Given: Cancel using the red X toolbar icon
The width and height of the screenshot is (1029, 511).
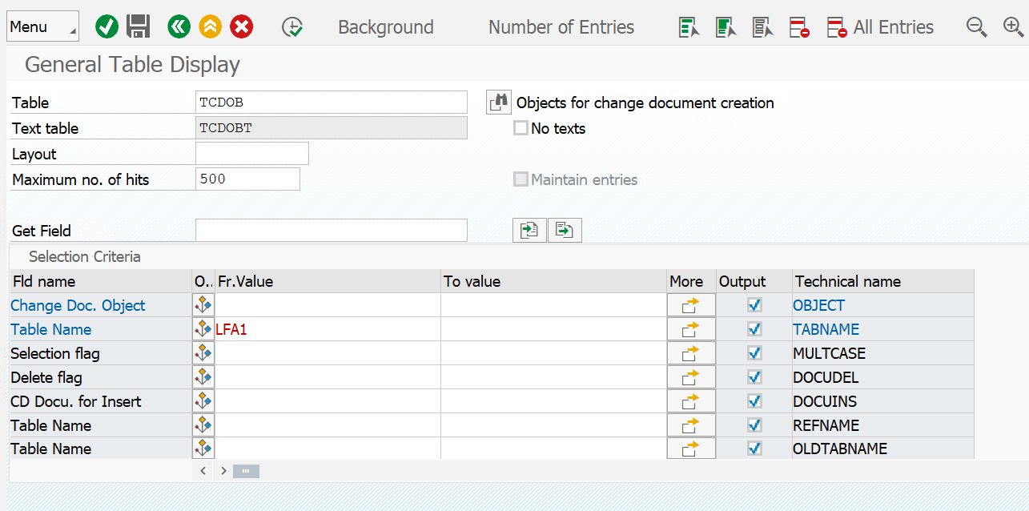Looking at the screenshot, I should [240, 26].
